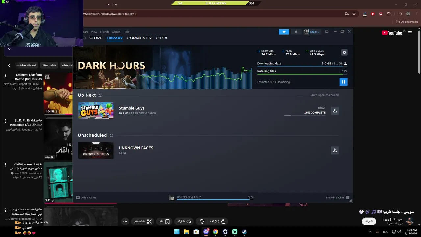The image size is (421, 237).
Task: Click the UNKNOWN FACES title
Action: (136, 148)
